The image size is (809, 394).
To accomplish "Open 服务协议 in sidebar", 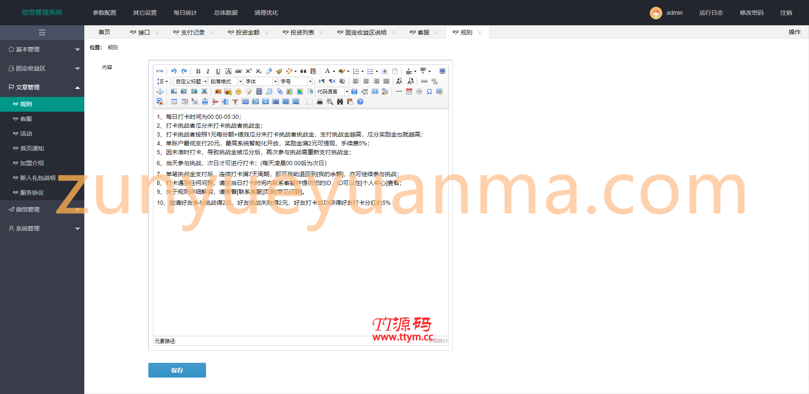I will 42,193.
